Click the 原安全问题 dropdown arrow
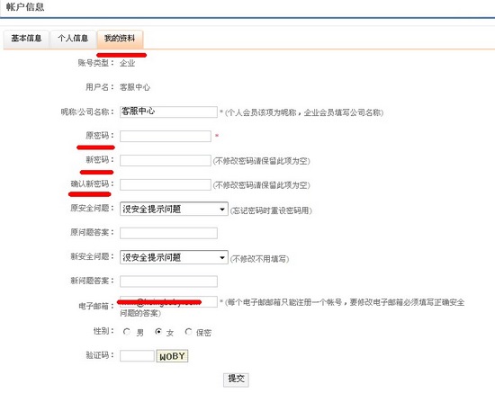Screen dimensions: 495x393 coord(222,210)
